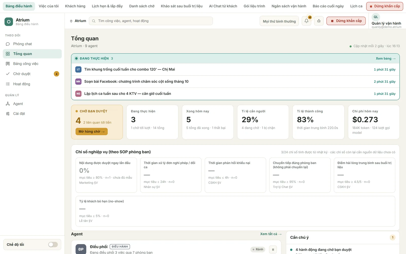Image resolution: width=406 pixels, height=254 pixels.
Task: Click the search magnifier icon
Action: [94, 21]
